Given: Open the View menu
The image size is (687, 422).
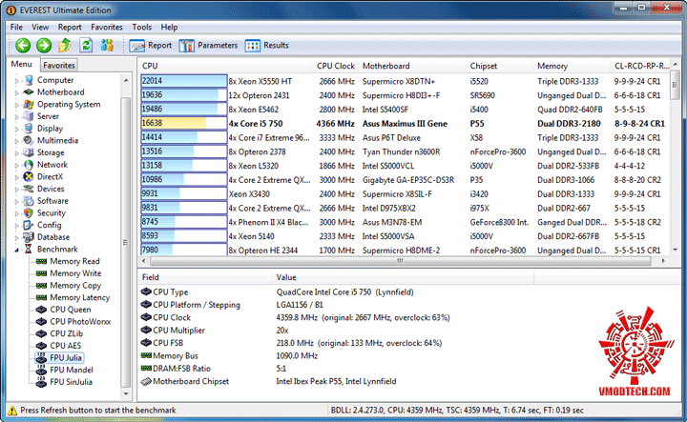Looking at the screenshot, I should click(x=40, y=27).
